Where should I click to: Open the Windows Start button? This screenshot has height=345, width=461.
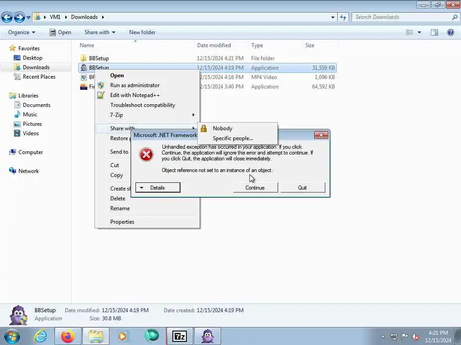click(12, 336)
